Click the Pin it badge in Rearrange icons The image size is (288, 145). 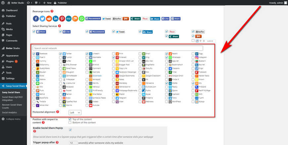click(x=145, y=19)
